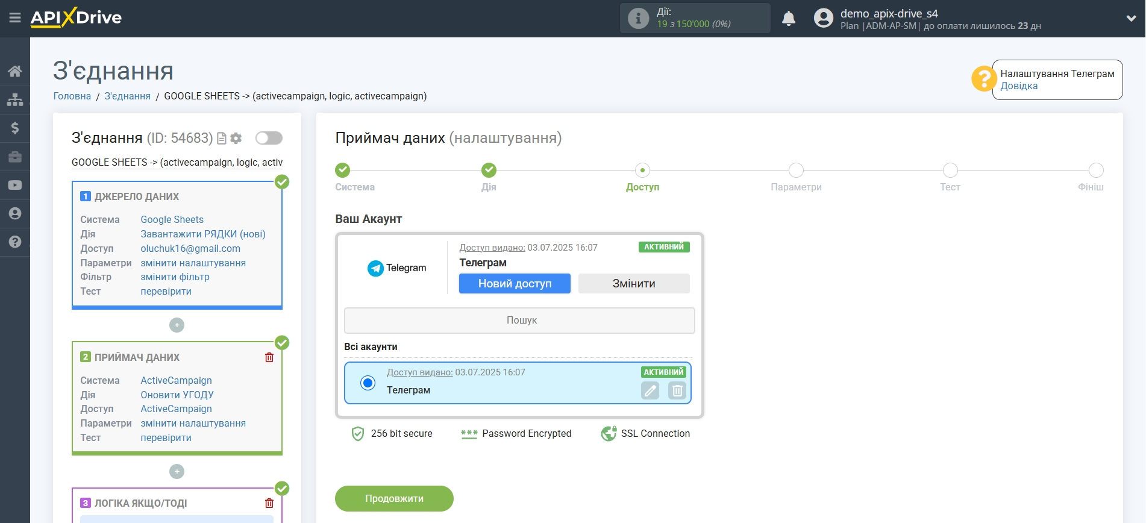Viewport: 1146px width, 523px height.
Task: Go to Дія step in wizard
Action: pyautogui.click(x=489, y=171)
